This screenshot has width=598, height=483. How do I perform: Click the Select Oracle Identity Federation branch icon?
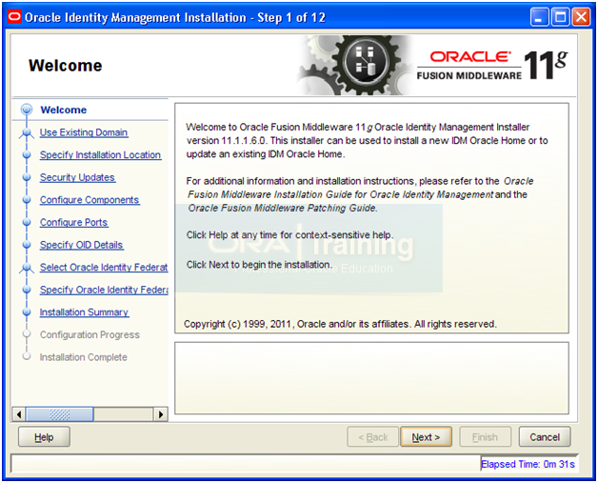27,269
